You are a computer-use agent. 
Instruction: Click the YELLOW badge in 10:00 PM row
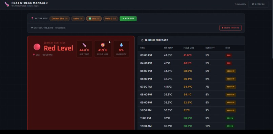(x=231, y=110)
